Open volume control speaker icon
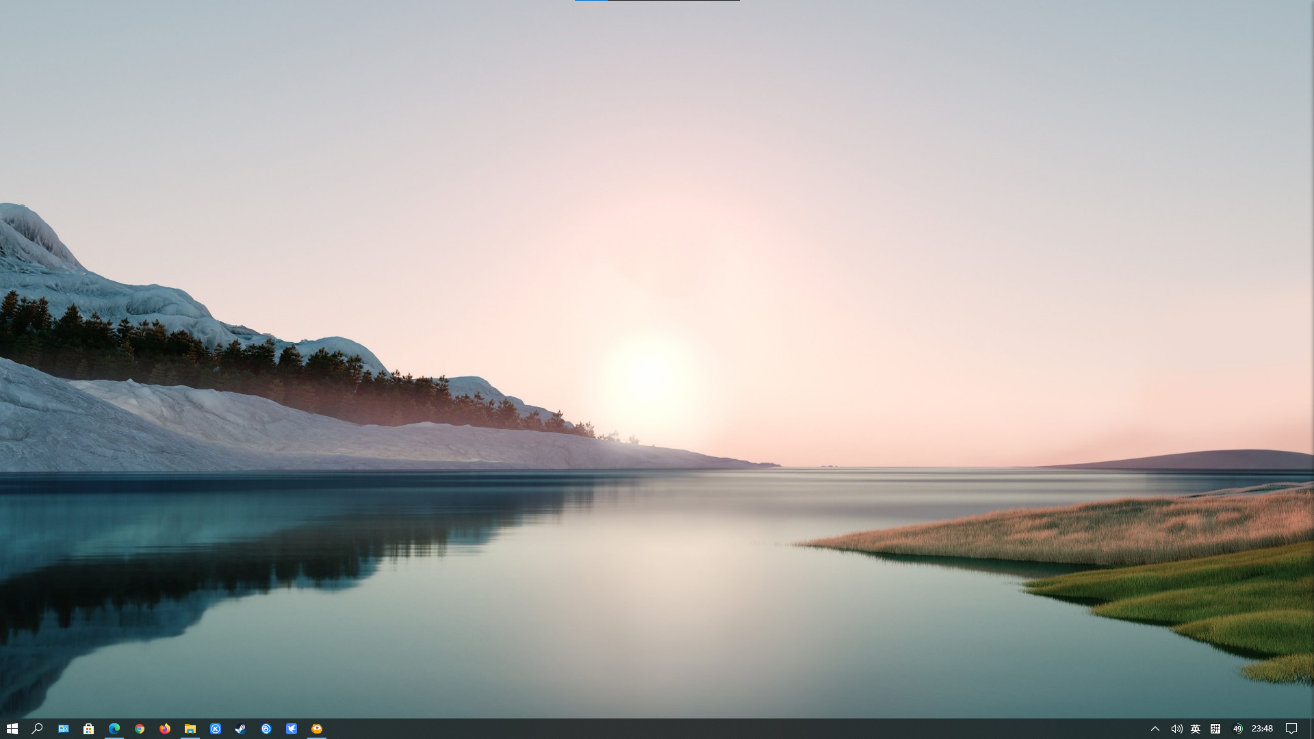Image resolution: width=1314 pixels, height=739 pixels. (x=1176, y=729)
